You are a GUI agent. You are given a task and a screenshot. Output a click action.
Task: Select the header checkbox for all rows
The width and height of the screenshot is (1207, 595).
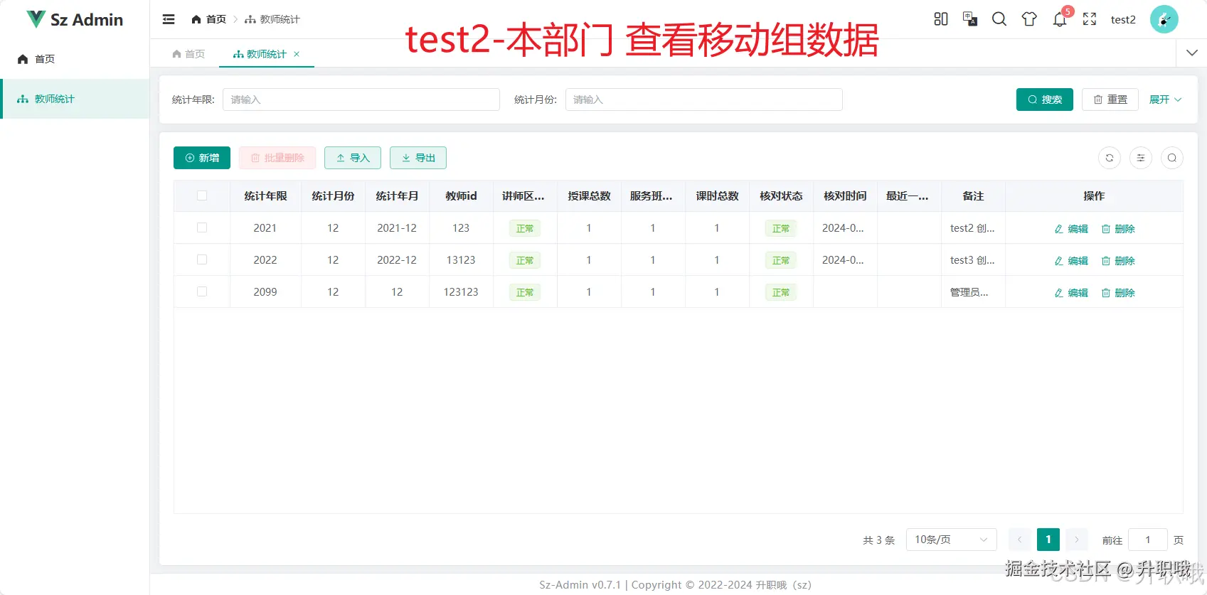tap(202, 195)
